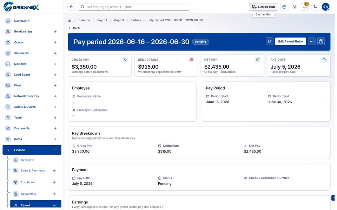Image resolution: width=337 pixels, height=210 pixels.
Task: Open the help question mark icon
Action: [x=321, y=42]
